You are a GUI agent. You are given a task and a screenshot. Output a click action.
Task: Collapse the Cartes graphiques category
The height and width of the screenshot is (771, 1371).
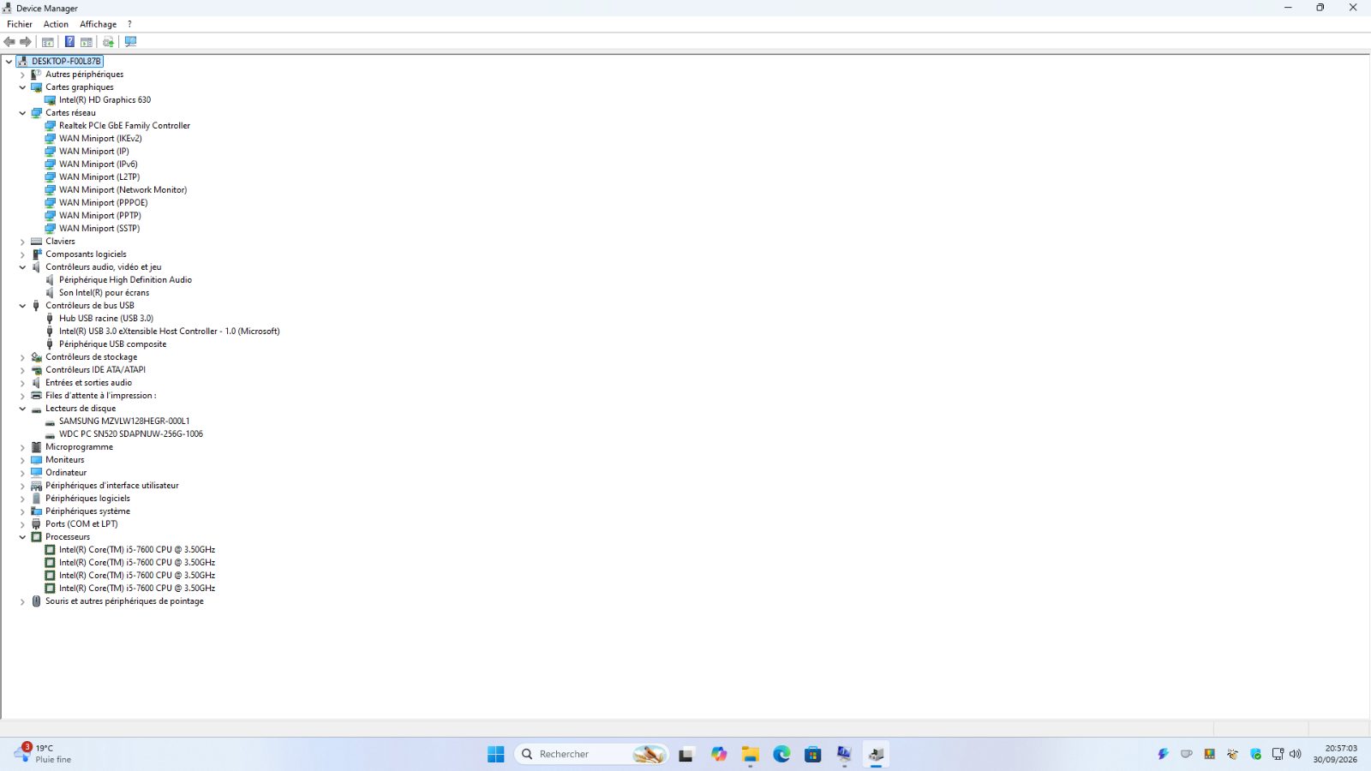click(x=23, y=87)
